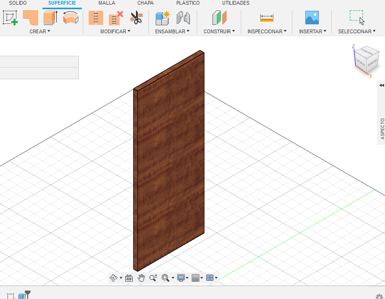Viewport: 385px width, 299px height.
Task: Click the timeline extrude feature icon
Action: coord(22,296)
